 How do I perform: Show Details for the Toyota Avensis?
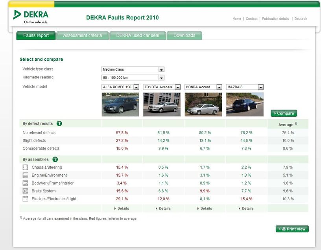tap(163, 208)
